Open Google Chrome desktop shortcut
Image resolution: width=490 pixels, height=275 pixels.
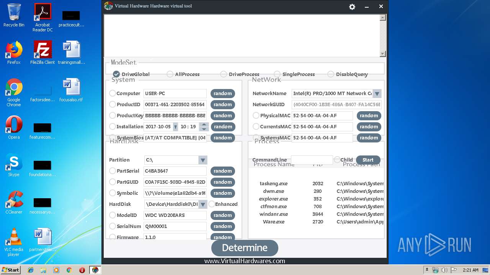click(x=14, y=93)
